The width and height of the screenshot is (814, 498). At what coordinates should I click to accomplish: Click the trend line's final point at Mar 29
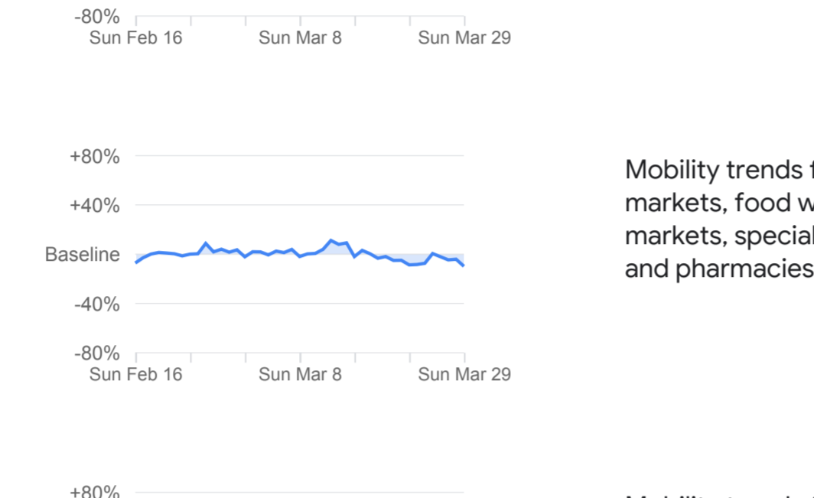464,265
